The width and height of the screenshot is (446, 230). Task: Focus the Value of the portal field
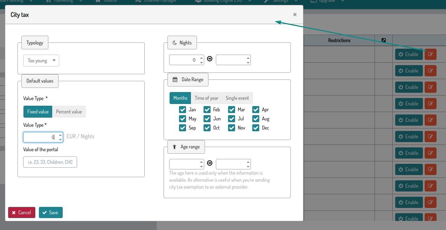(x=50, y=162)
